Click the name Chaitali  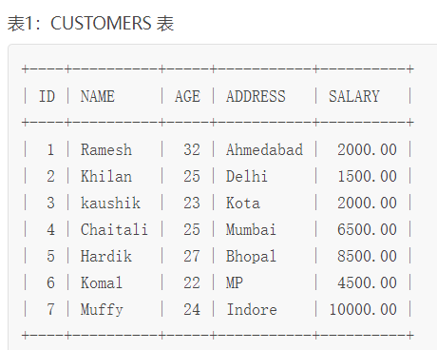114,229
